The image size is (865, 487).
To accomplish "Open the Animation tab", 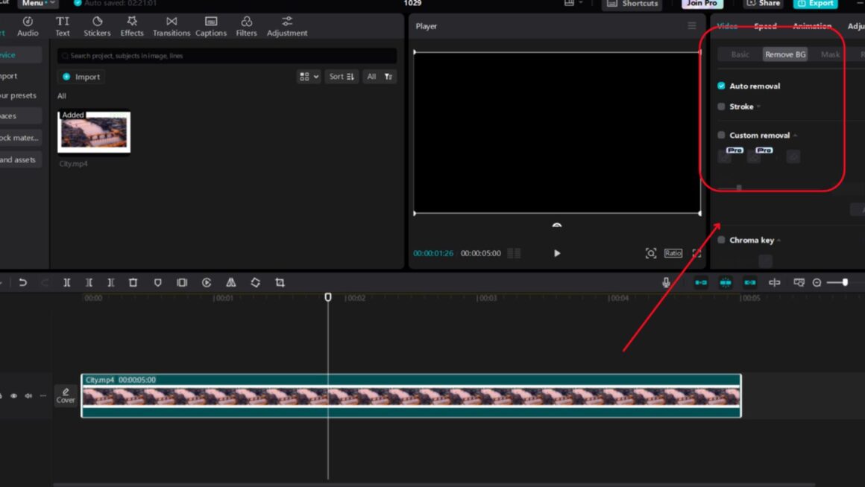I will 812,26.
